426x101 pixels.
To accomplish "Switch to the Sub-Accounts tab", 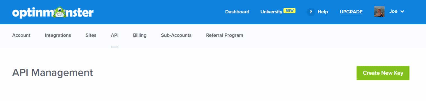I will coord(176,35).
